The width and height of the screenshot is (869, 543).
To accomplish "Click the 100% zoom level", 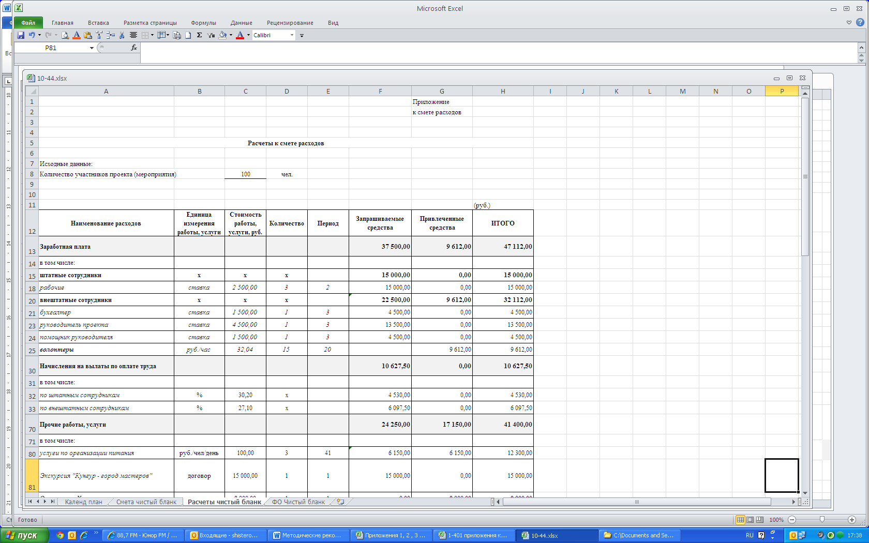I will click(776, 520).
